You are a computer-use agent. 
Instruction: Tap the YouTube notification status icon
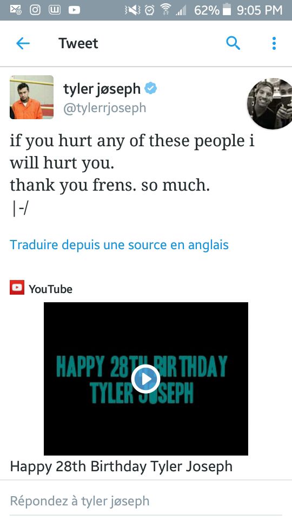pyautogui.click(x=74, y=10)
